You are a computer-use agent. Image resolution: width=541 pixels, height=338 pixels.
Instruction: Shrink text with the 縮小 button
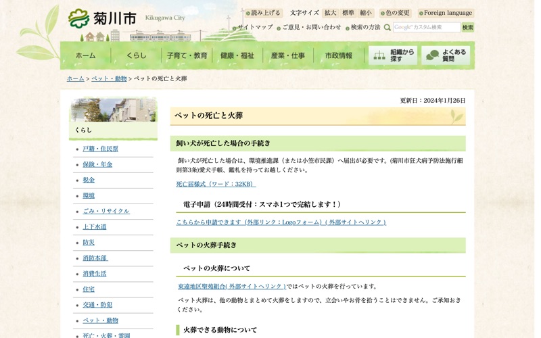(366, 13)
